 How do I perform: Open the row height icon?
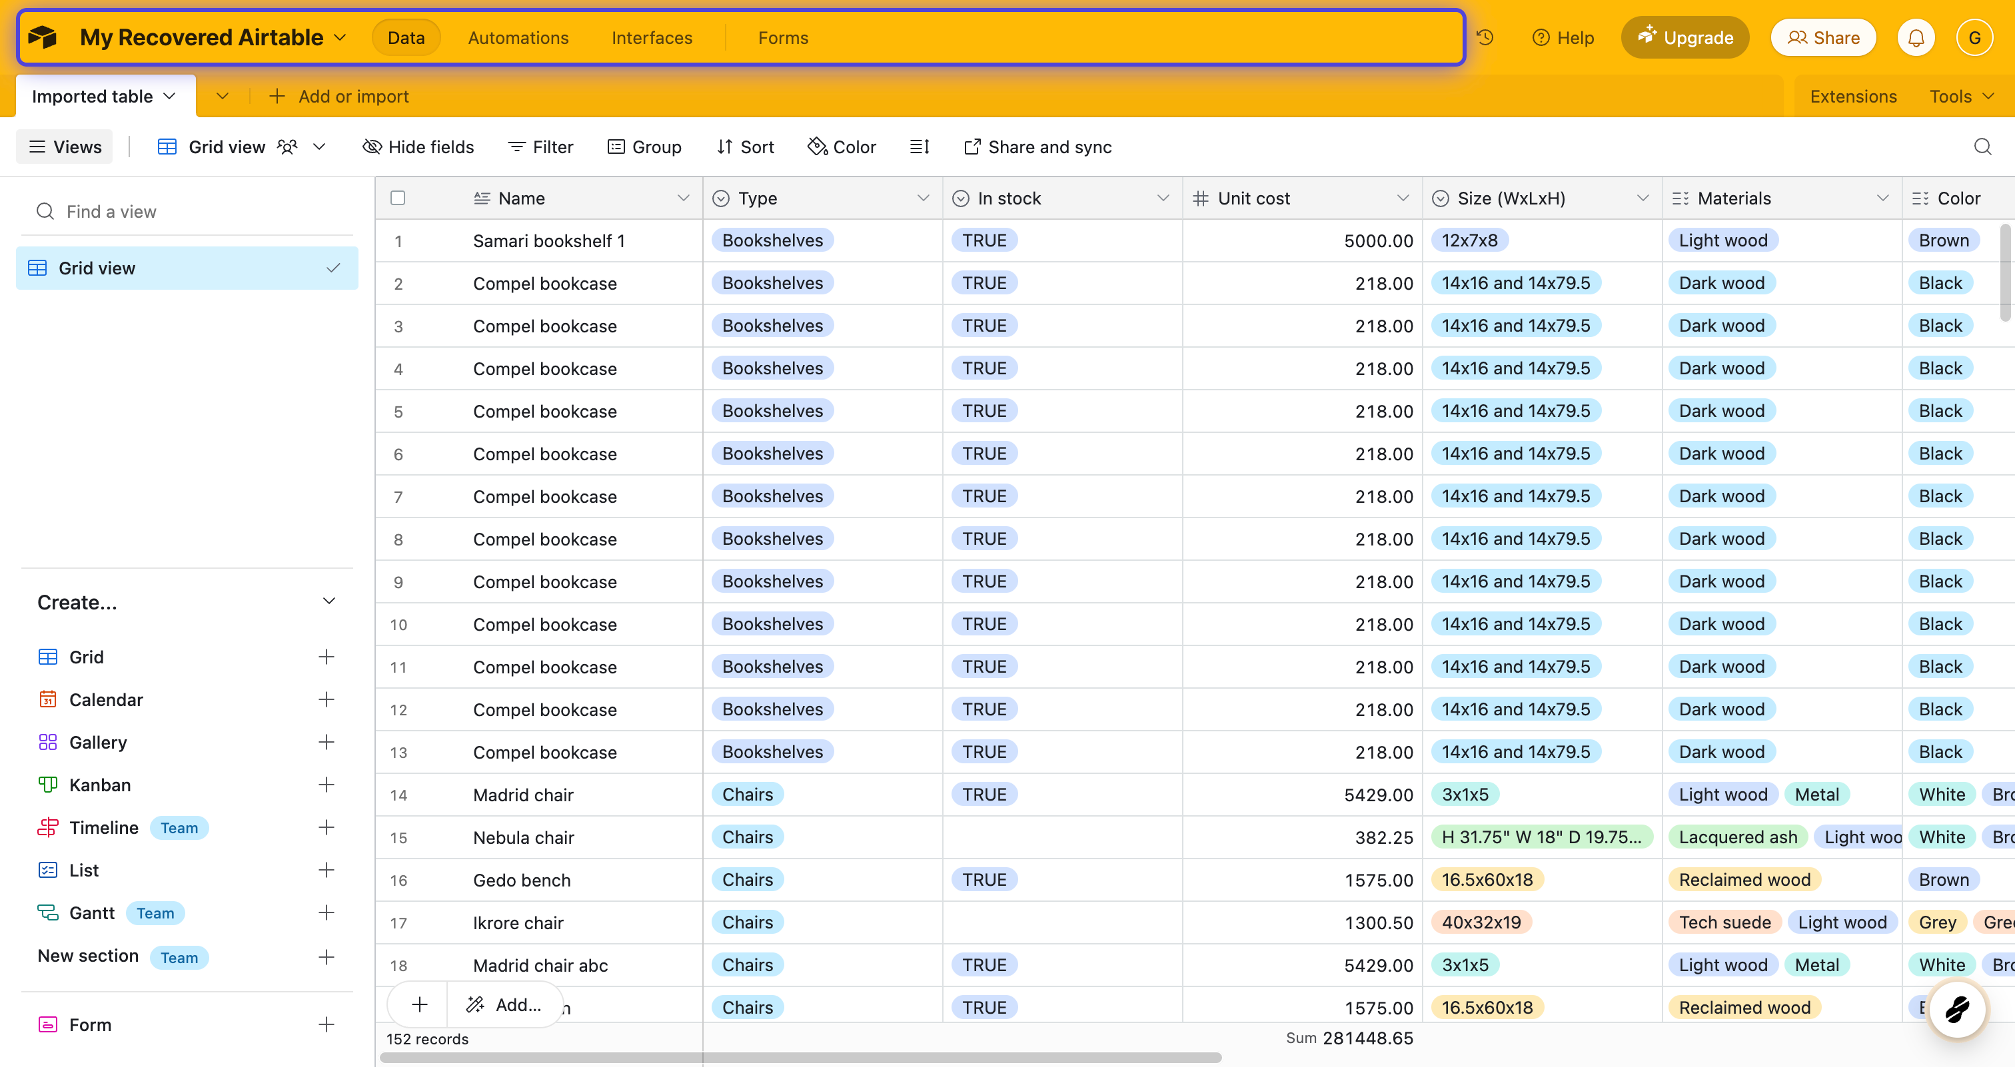[919, 146]
